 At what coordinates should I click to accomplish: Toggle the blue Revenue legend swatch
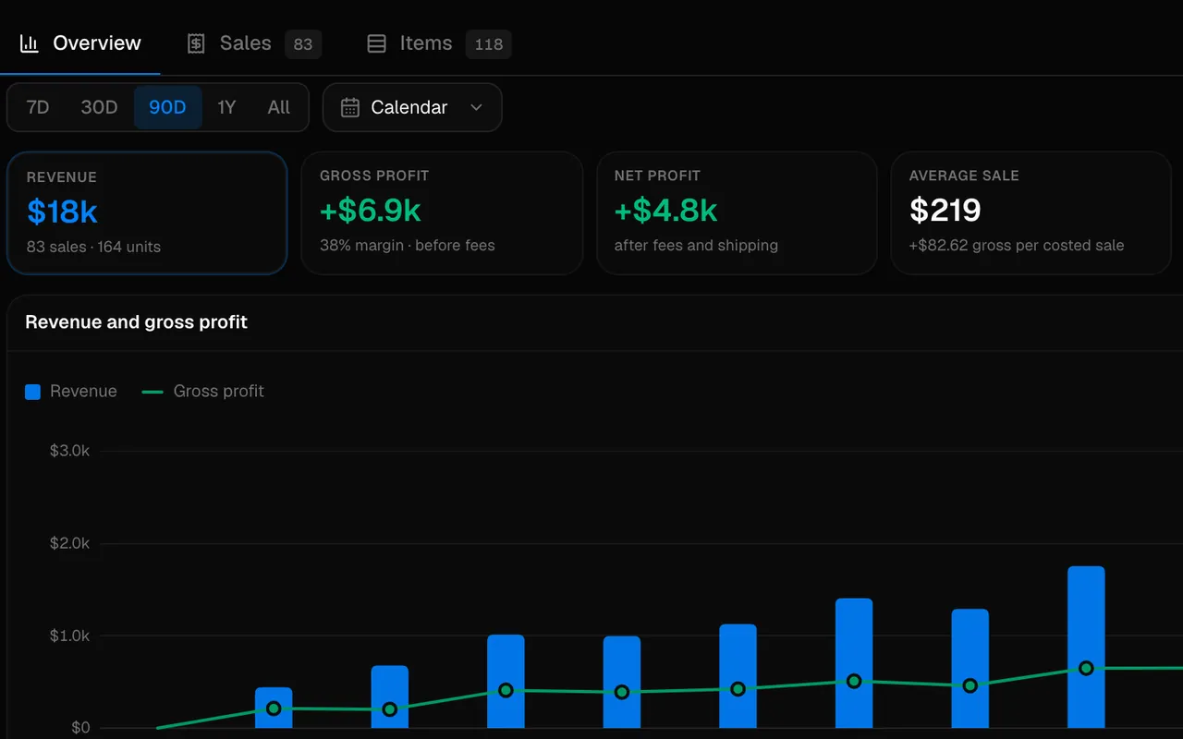[x=32, y=392]
